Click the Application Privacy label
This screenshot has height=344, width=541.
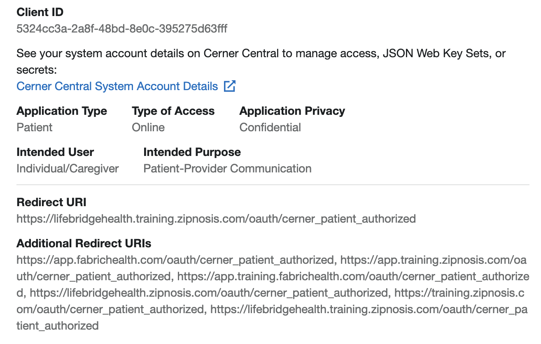[x=292, y=111]
